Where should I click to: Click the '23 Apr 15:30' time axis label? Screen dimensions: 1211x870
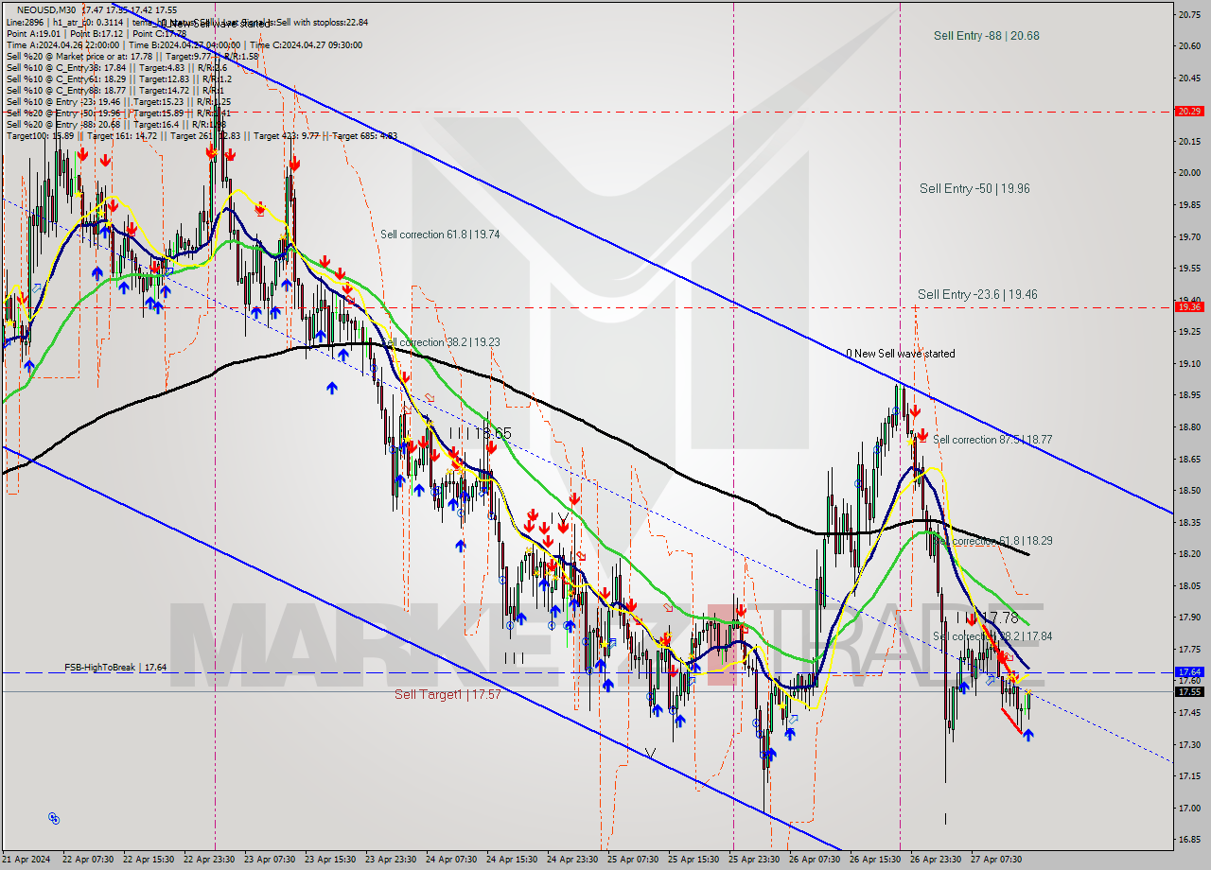[x=331, y=860]
